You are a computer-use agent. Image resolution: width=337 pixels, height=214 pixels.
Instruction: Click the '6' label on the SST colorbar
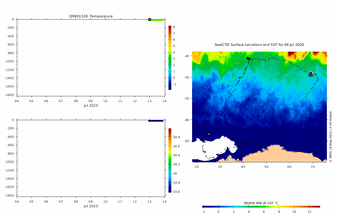264,212
